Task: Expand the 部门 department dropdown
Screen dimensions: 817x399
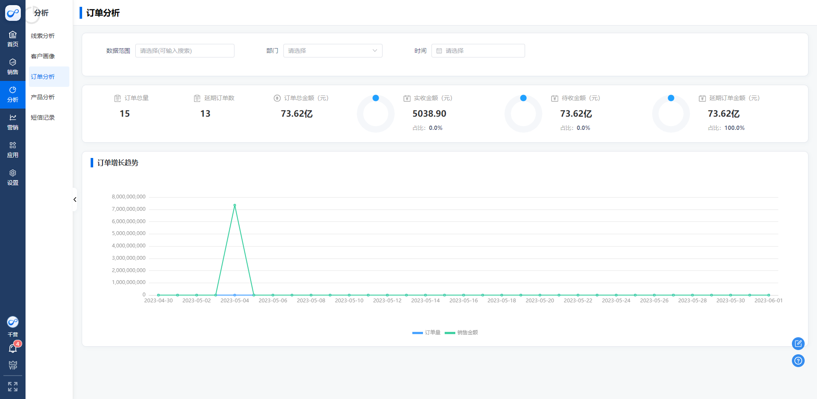Action: point(332,51)
